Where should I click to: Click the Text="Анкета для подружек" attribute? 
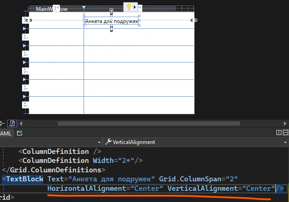tap(101, 179)
